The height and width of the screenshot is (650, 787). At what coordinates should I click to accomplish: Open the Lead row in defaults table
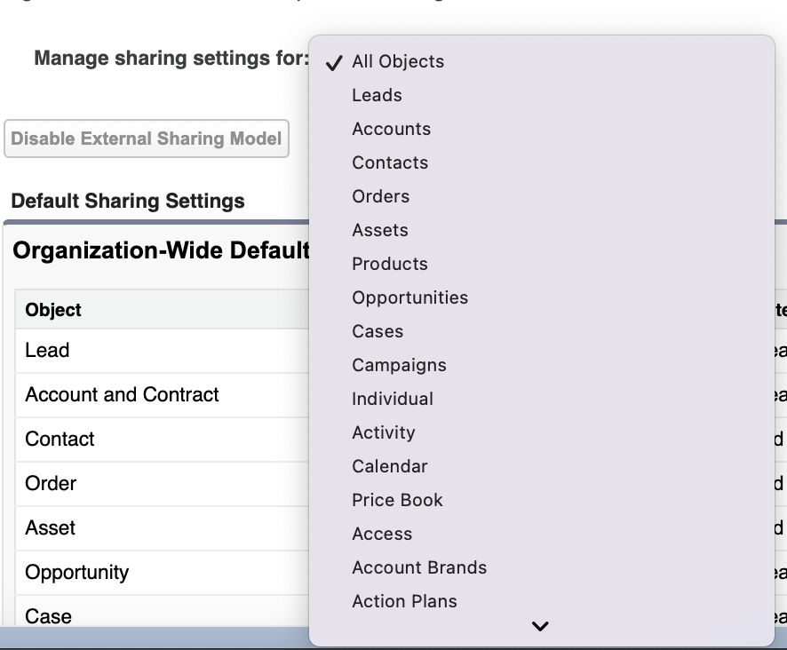click(46, 350)
